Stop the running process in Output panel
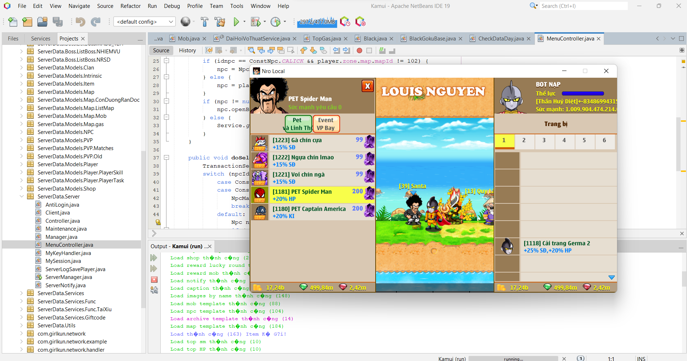The height and width of the screenshot is (361, 687). [x=154, y=280]
